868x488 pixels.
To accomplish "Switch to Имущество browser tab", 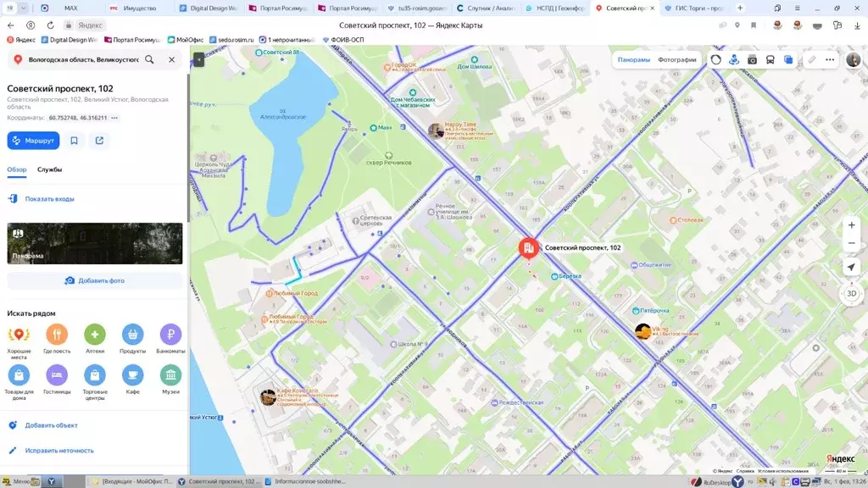I will (x=138, y=8).
